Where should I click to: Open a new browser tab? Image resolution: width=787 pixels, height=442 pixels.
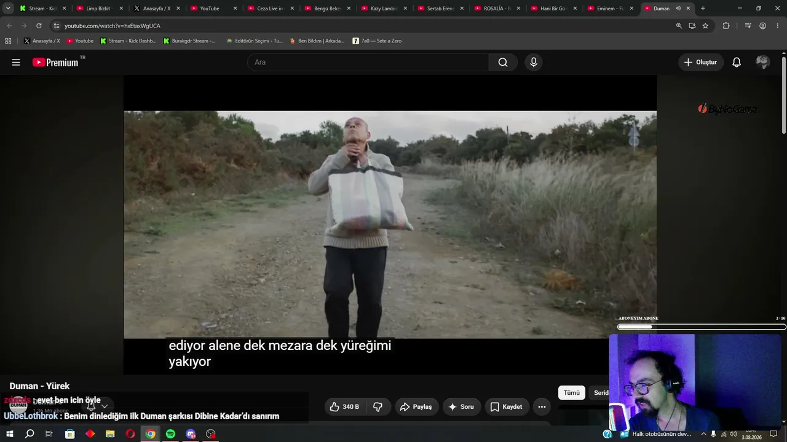(703, 9)
